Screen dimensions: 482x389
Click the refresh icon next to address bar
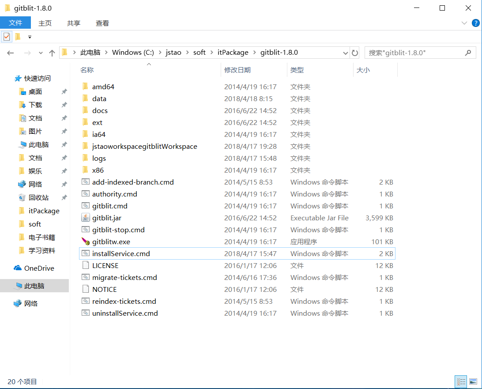point(355,53)
